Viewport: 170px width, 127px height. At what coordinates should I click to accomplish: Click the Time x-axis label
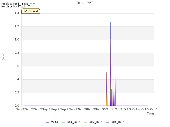pyautogui.click(x=150, y=114)
